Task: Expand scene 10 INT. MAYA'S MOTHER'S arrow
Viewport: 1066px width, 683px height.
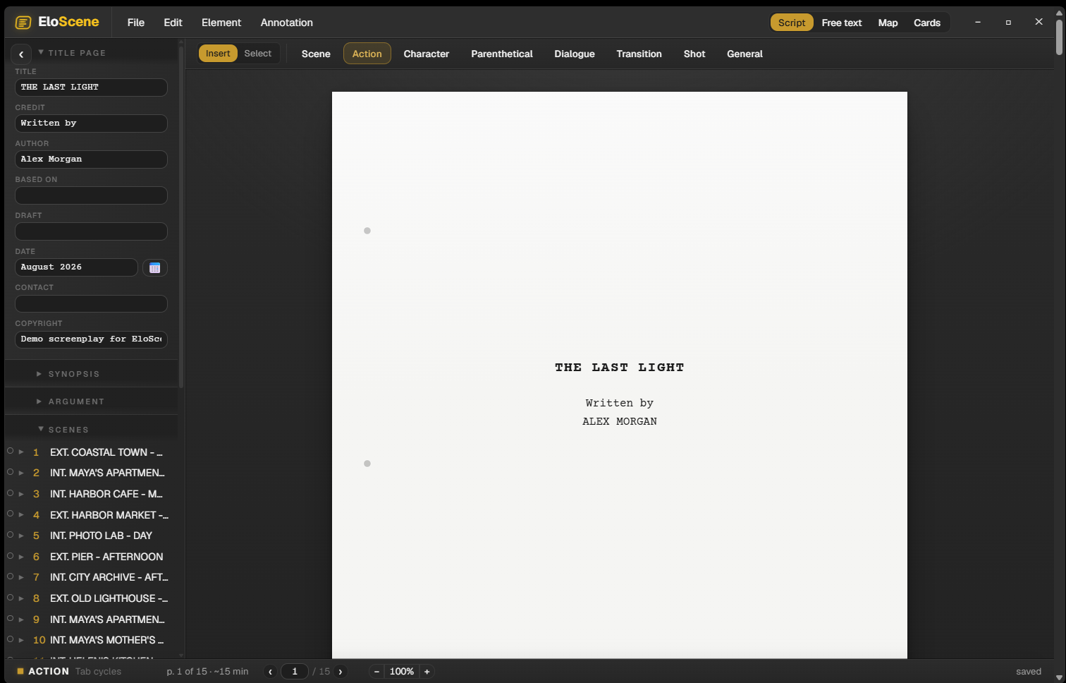Action: coord(21,640)
